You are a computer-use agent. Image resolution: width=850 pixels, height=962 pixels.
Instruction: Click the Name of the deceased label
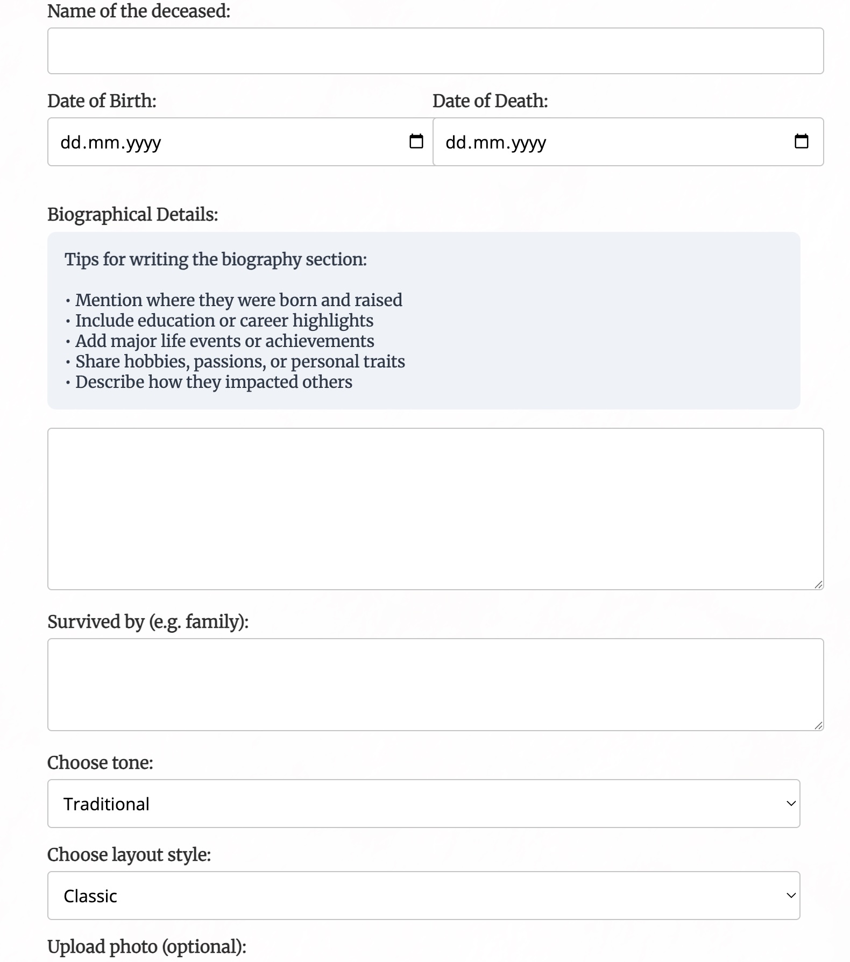click(139, 11)
